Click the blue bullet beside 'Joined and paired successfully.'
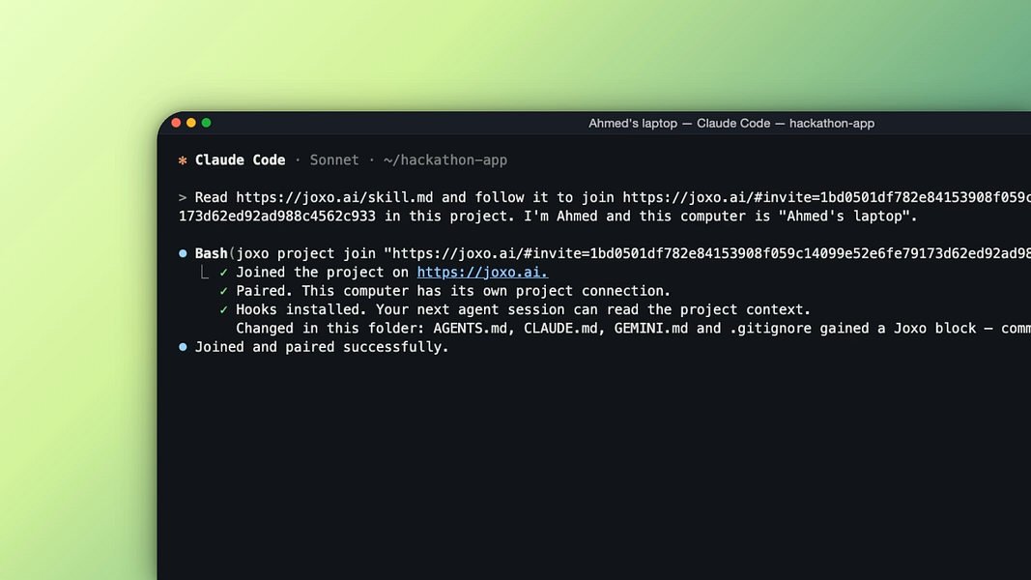This screenshot has height=580, width=1031. (x=183, y=347)
